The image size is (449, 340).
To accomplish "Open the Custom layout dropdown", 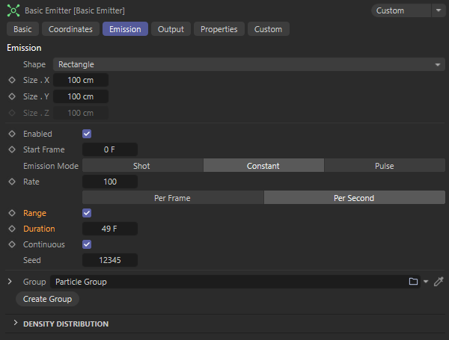I will pos(407,10).
